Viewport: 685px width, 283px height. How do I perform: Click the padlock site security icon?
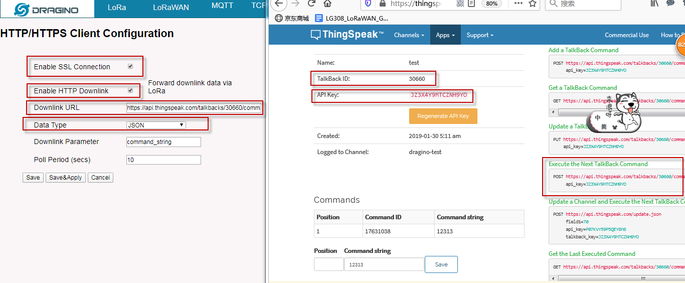[x=383, y=4]
